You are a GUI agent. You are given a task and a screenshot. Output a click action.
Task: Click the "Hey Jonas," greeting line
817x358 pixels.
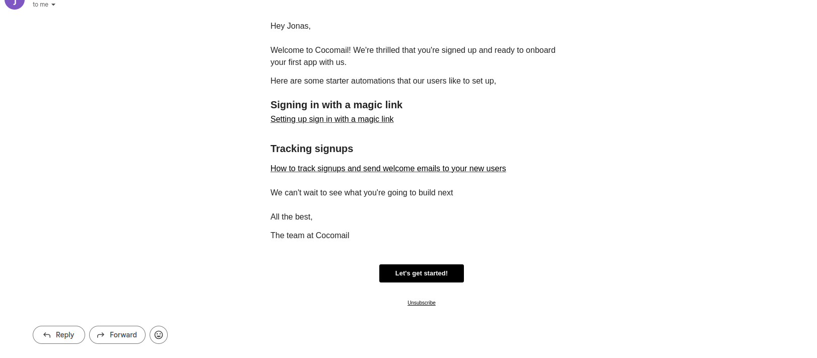pos(291,26)
